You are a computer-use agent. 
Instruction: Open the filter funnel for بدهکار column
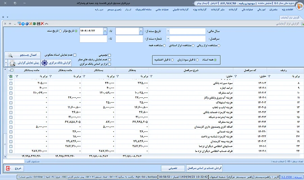point(117,76)
